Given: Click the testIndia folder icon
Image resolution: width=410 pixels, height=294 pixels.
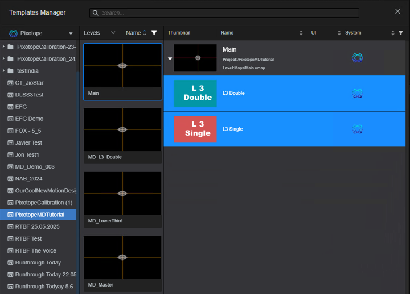Looking at the screenshot, I should (x=11, y=71).
